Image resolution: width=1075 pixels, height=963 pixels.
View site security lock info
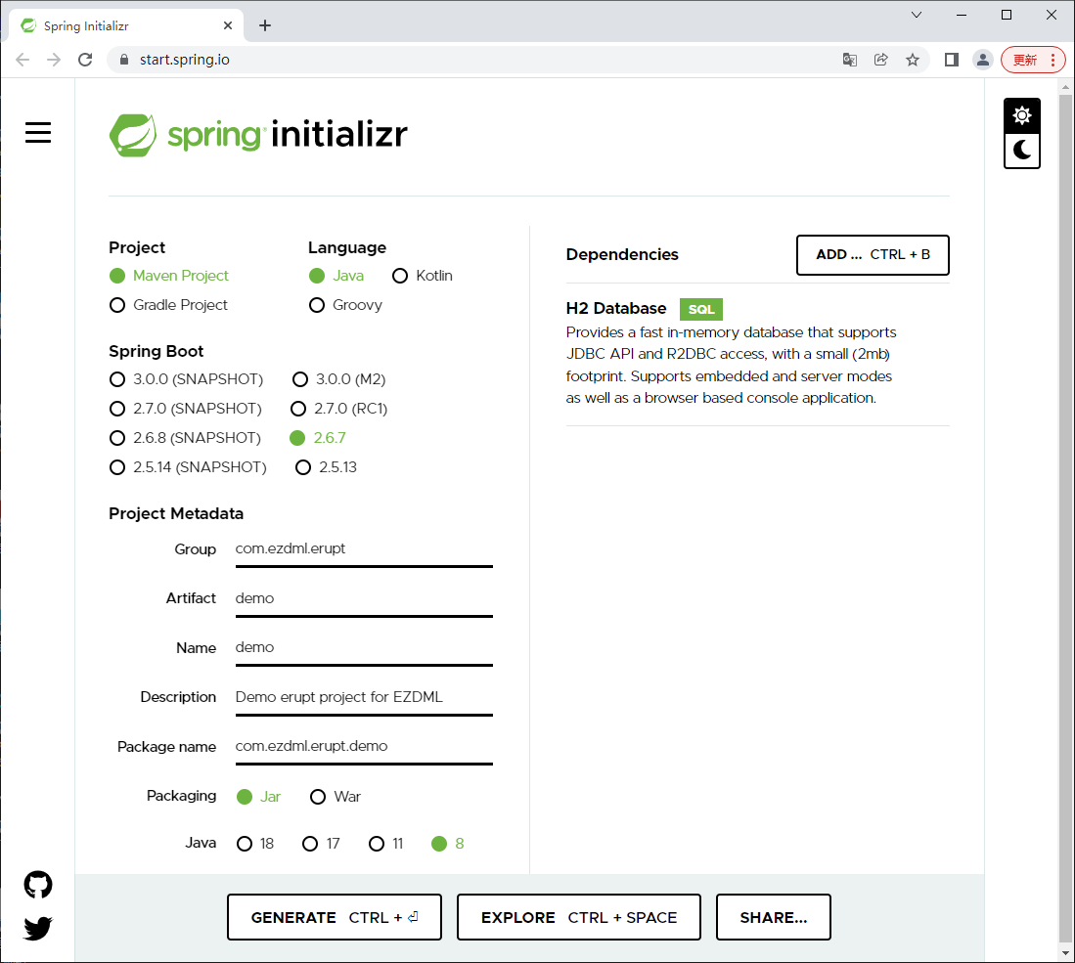coord(124,60)
